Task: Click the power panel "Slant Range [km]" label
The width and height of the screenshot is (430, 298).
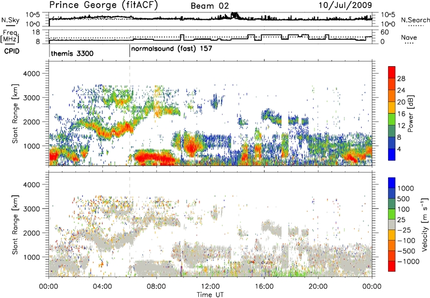Action: click(15, 113)
